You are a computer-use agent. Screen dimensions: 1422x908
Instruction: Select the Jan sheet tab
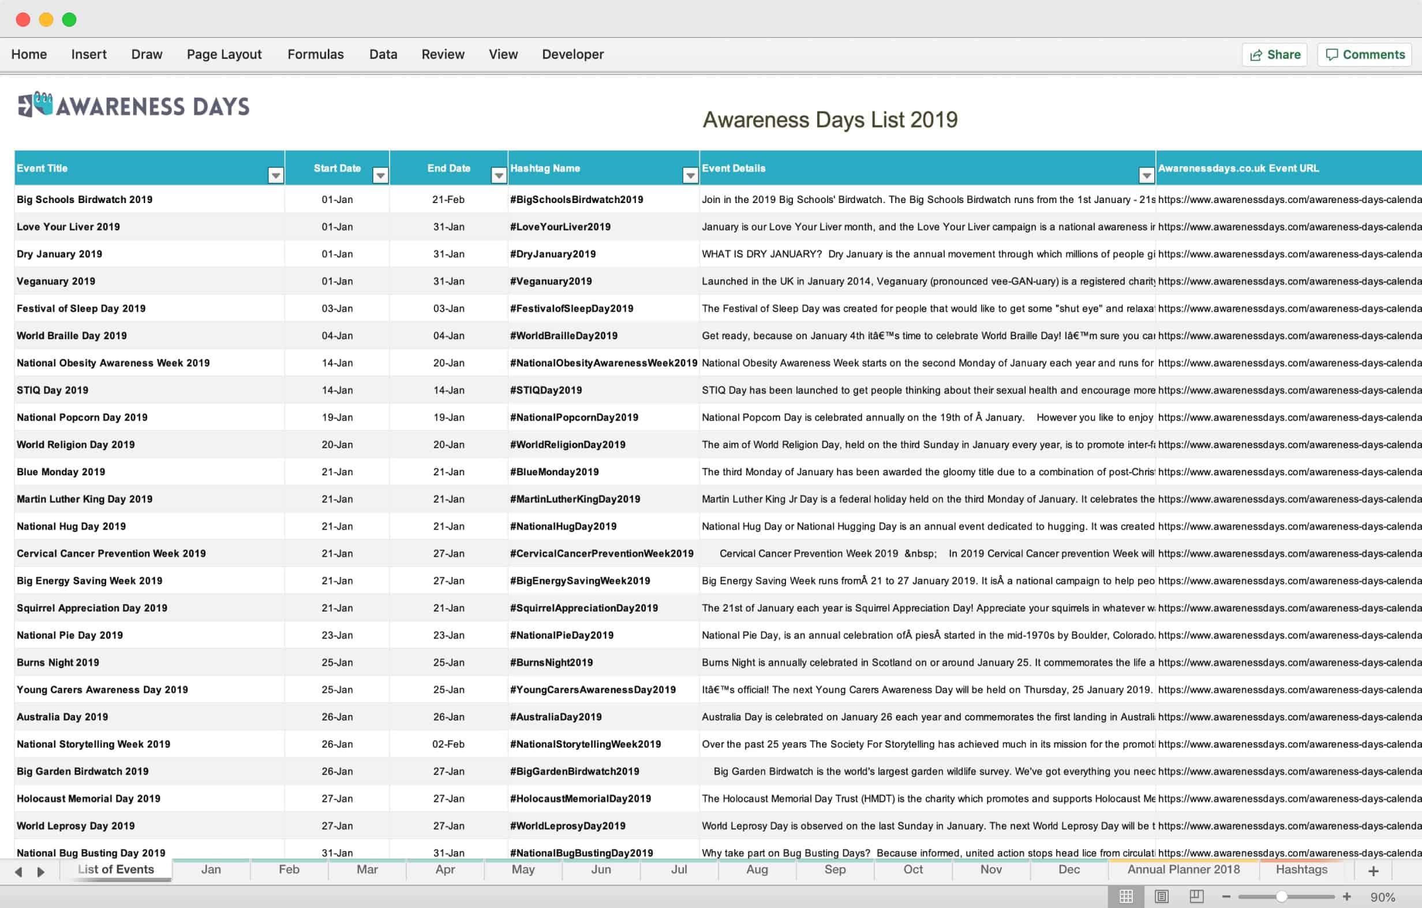click(x=211, y=869)
